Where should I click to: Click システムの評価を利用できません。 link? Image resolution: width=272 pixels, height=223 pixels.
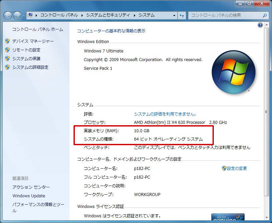pos(165,114)
